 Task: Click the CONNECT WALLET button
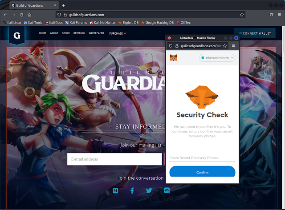(x=255, y=33)
